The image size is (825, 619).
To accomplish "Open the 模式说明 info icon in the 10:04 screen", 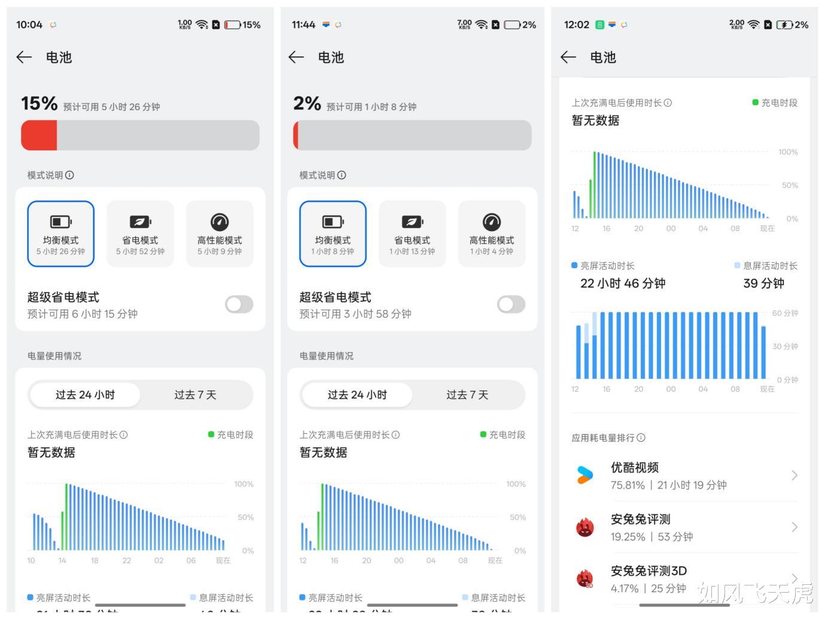I will (69, 175).
